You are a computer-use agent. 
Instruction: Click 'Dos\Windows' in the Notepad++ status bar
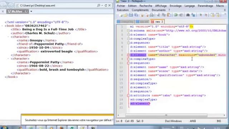click(173, 121)
